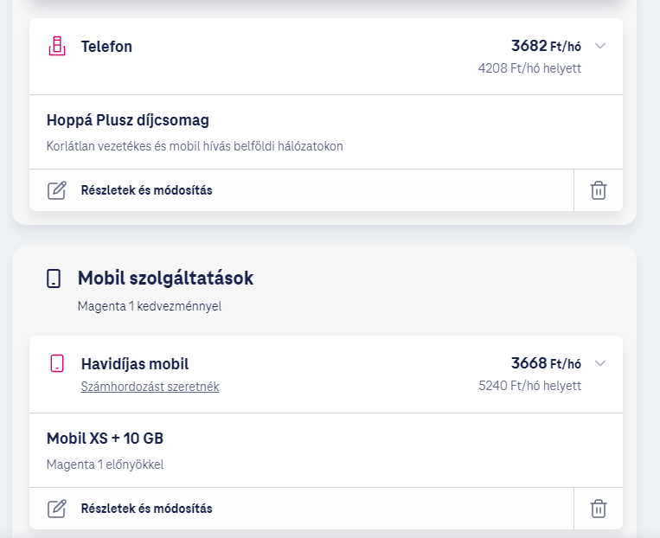
Task: Click the Telefon section label
Action: [x=106, y=47]
